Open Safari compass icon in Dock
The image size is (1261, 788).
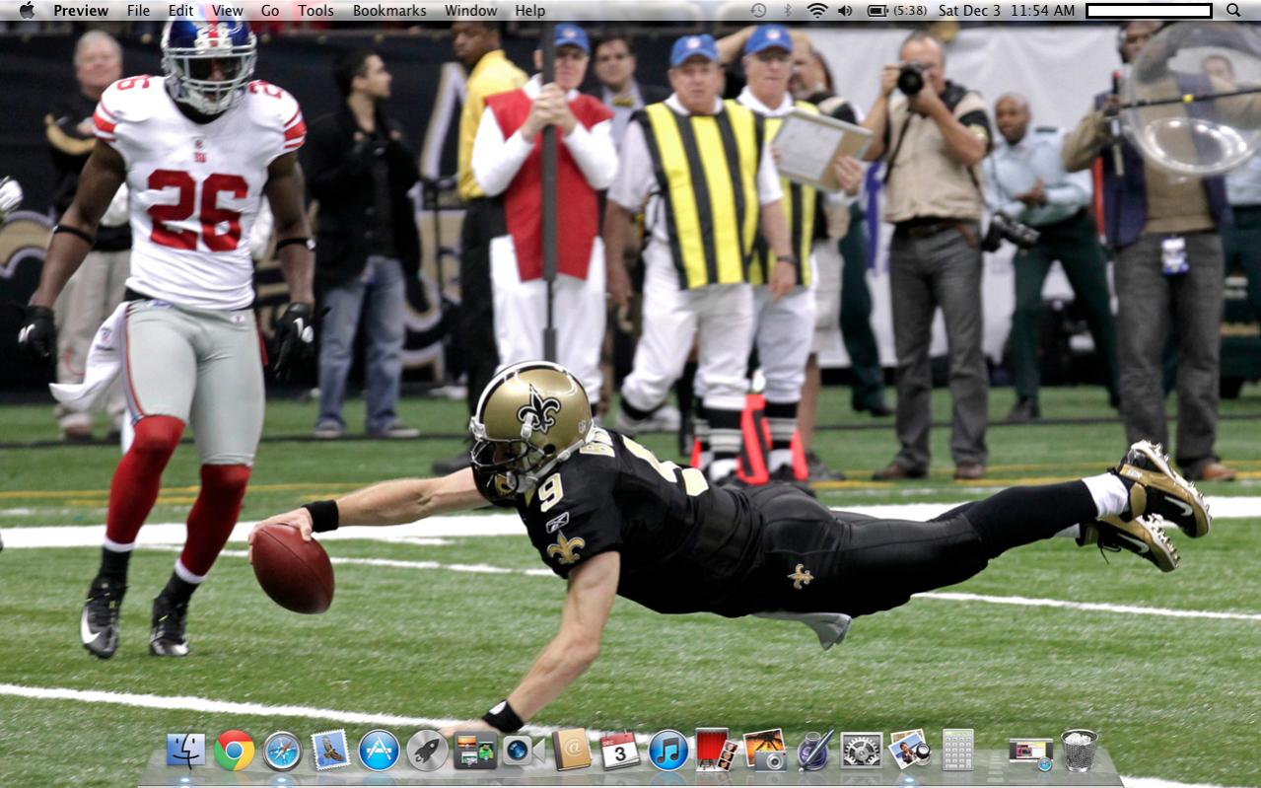tap(282, 751)
